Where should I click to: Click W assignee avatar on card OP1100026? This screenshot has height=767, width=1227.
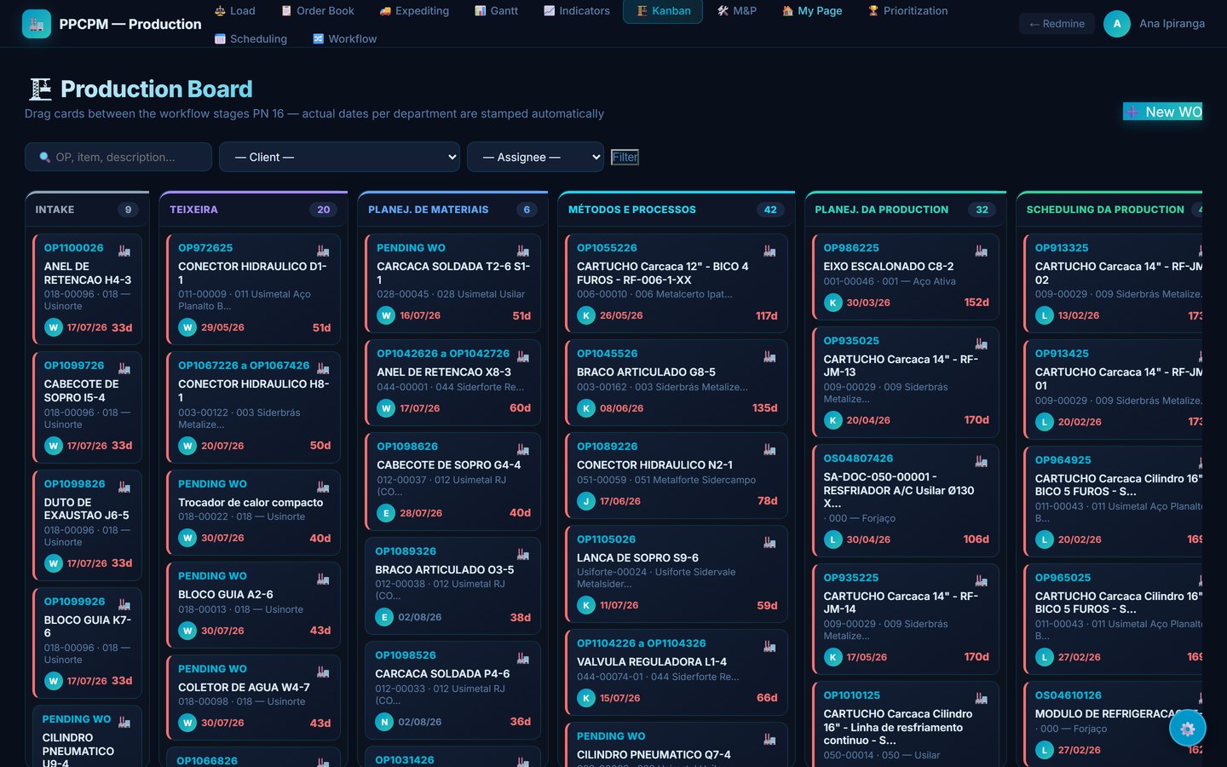click(x=54, y=327)
